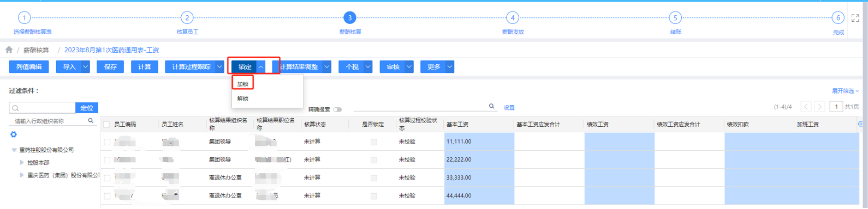Image resolution: width=868 pixels, height=209 pixels.
Task: Click the magnifier in organization name search
Action: 91,121
